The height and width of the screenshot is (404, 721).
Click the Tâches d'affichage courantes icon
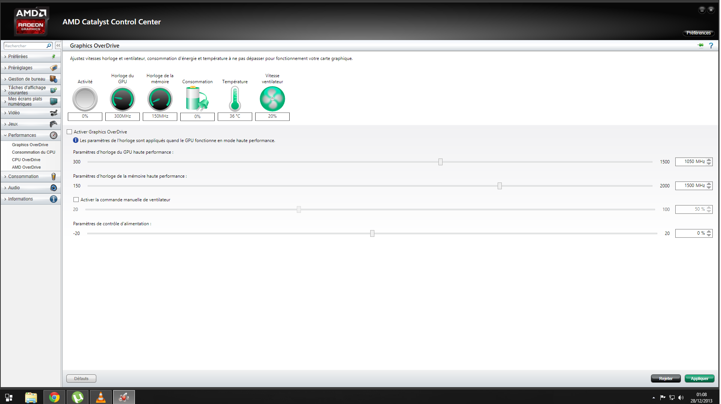click(54, 90)
